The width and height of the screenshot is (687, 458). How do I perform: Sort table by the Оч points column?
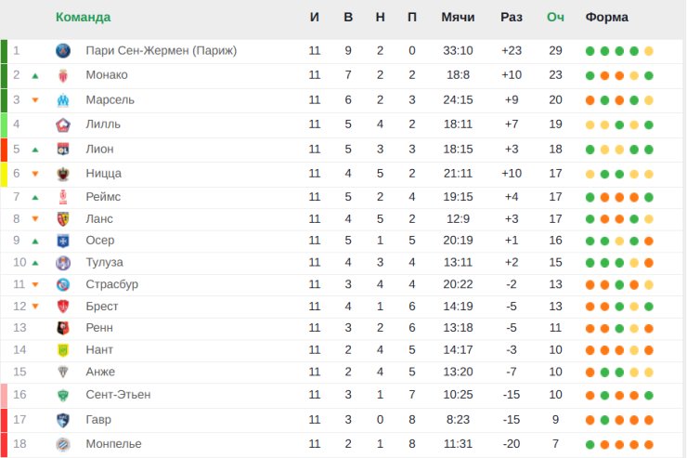555,17
